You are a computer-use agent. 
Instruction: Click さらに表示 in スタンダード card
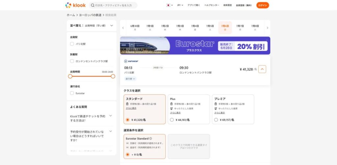tap(131, 108)
